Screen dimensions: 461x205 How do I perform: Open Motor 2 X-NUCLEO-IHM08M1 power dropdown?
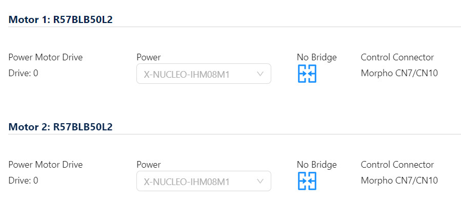203,181
